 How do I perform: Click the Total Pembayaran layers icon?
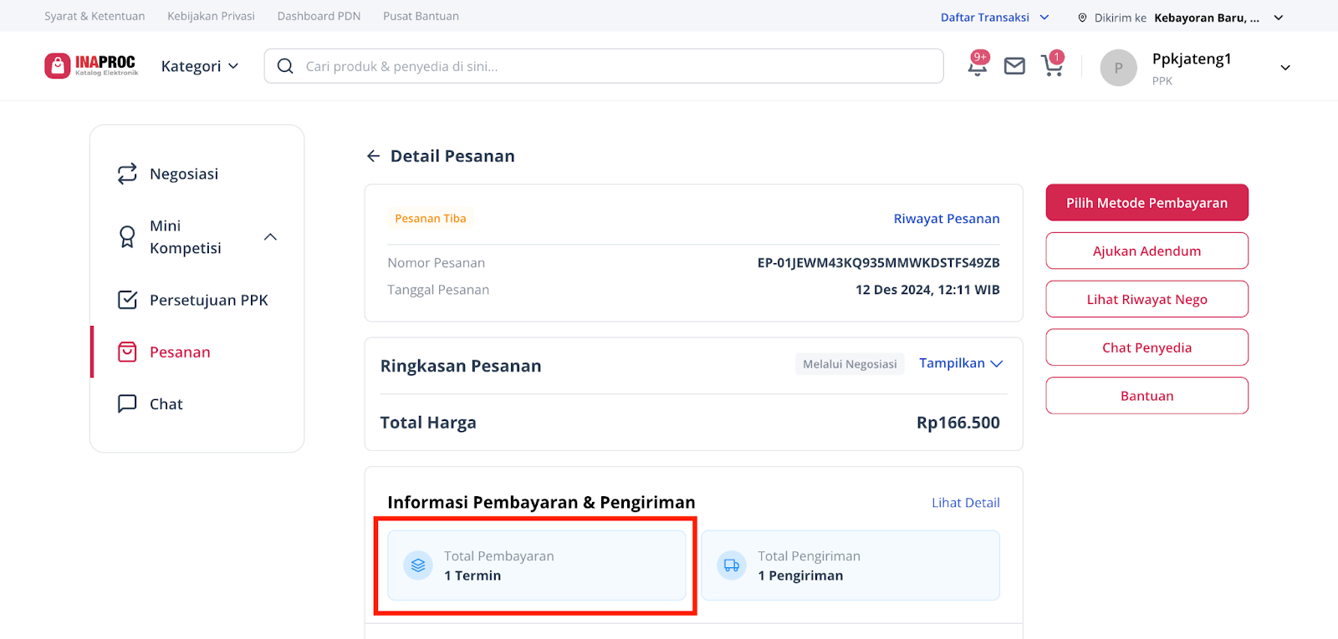point(418,565)
